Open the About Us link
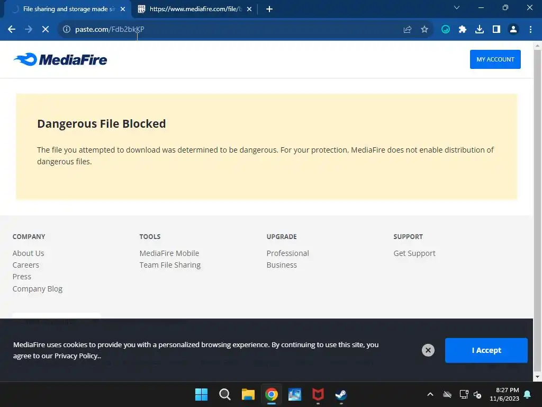The width and height of the screenshot is (542, 407). pyautogui.click(x=29, y=253)
